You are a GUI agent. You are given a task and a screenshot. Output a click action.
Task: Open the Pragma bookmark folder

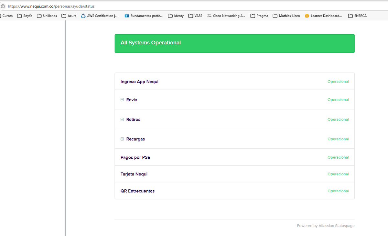click(259, 16)
